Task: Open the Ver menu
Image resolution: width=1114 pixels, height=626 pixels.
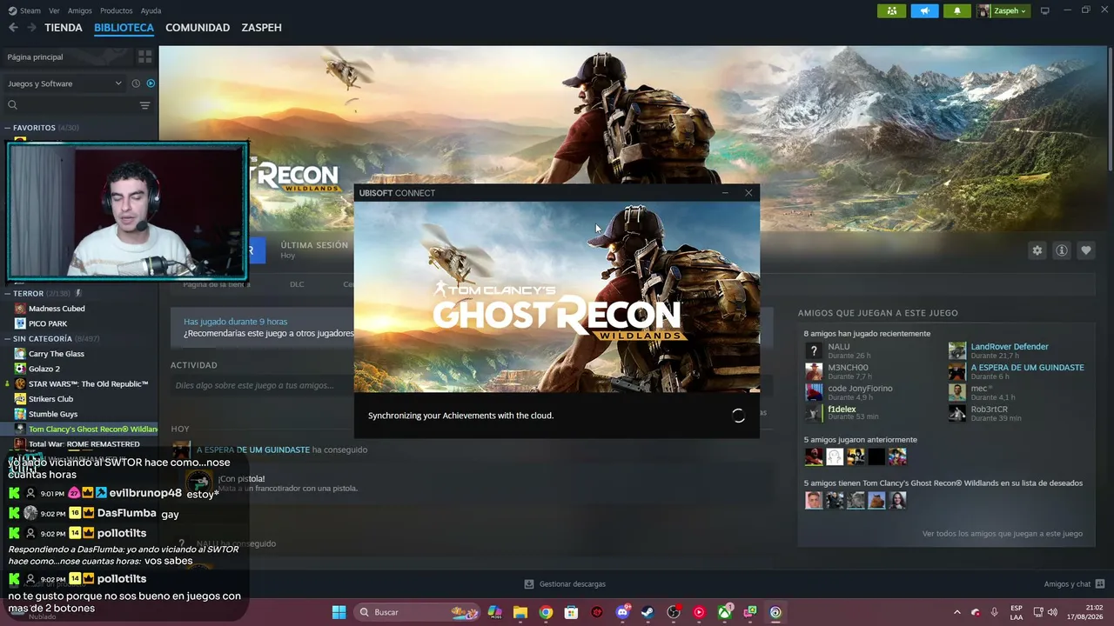Action: click(x=54, y=10)
